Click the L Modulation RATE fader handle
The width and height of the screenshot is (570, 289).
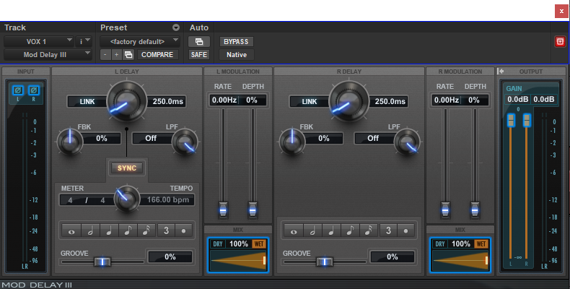(x=223, y=210)
